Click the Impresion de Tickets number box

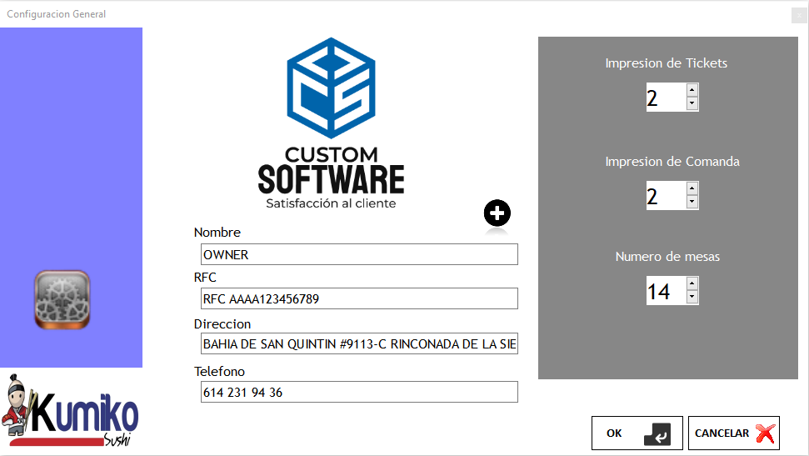pyautogui.click(x=666, y=97)
